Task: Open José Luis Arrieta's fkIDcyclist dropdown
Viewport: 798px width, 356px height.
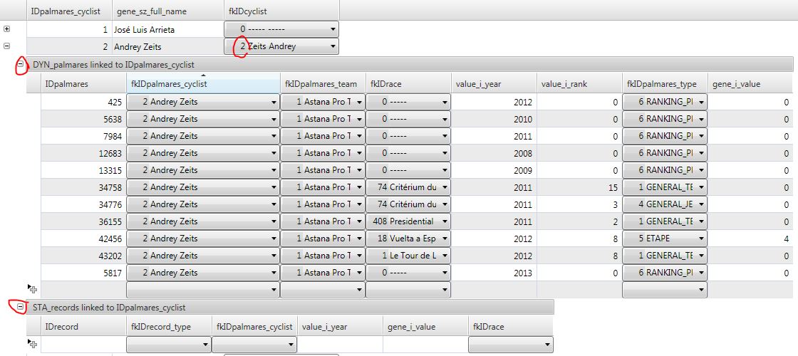Action: pyautogui.click(x=333, y=29)
